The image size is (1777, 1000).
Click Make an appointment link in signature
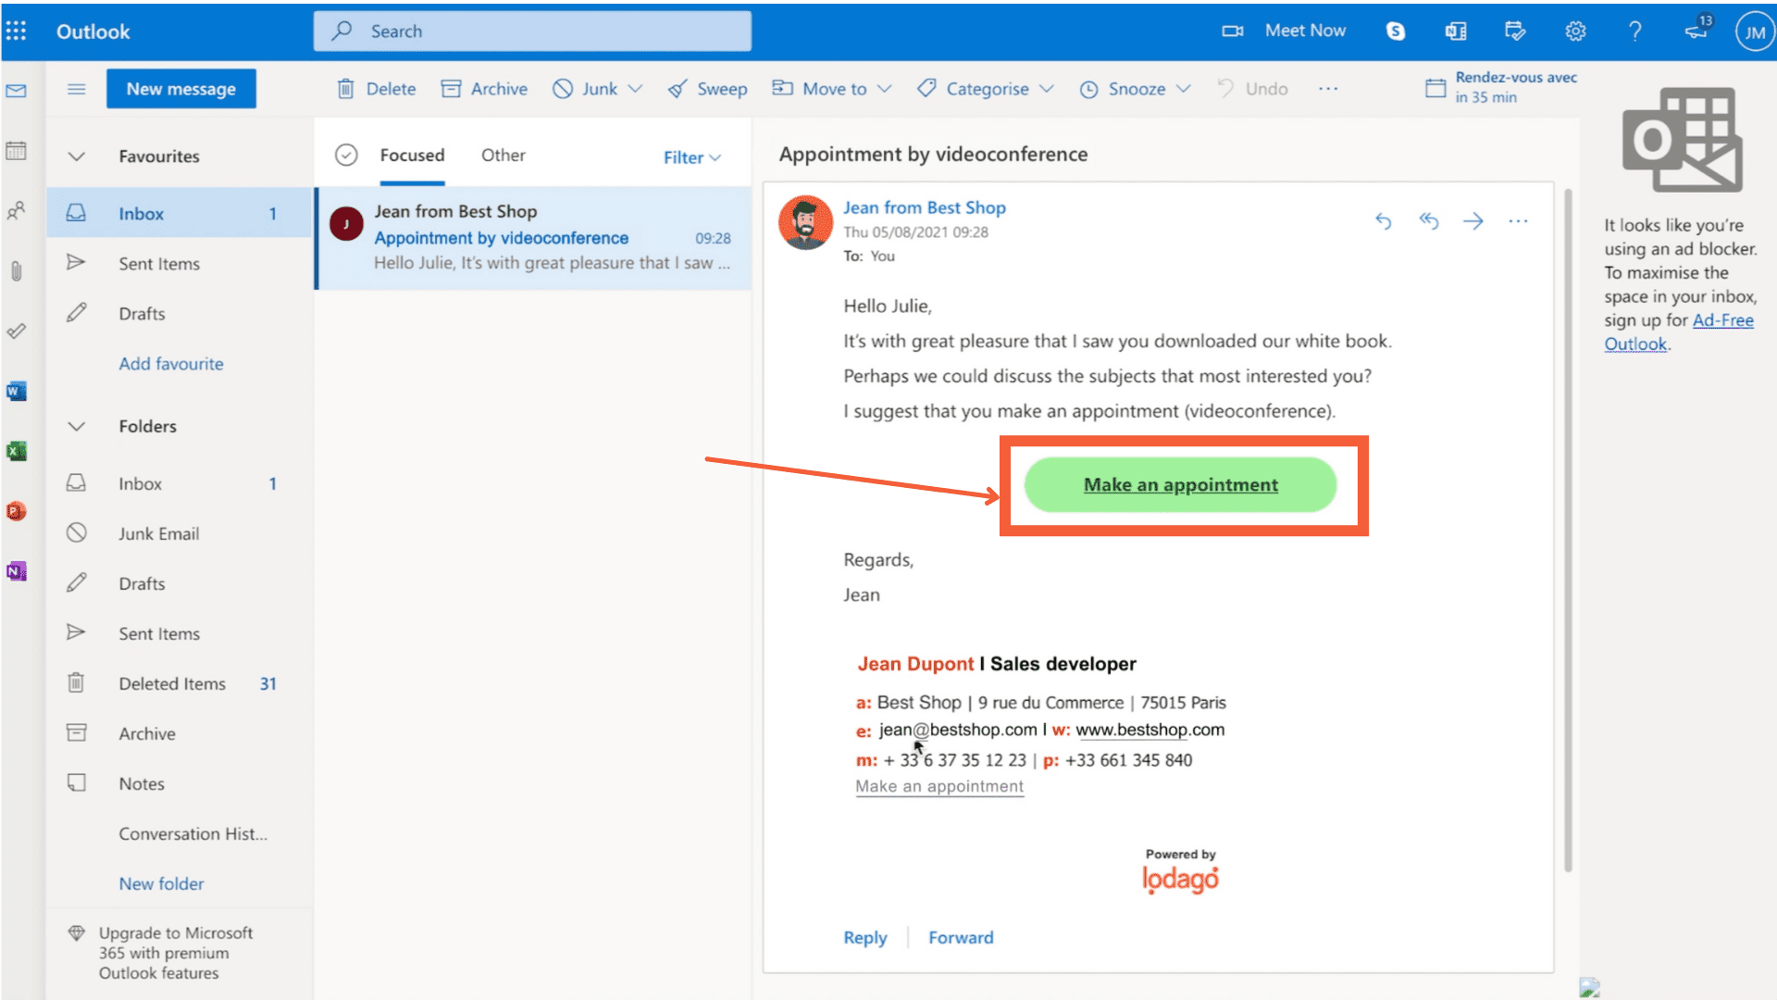(939, 786)
